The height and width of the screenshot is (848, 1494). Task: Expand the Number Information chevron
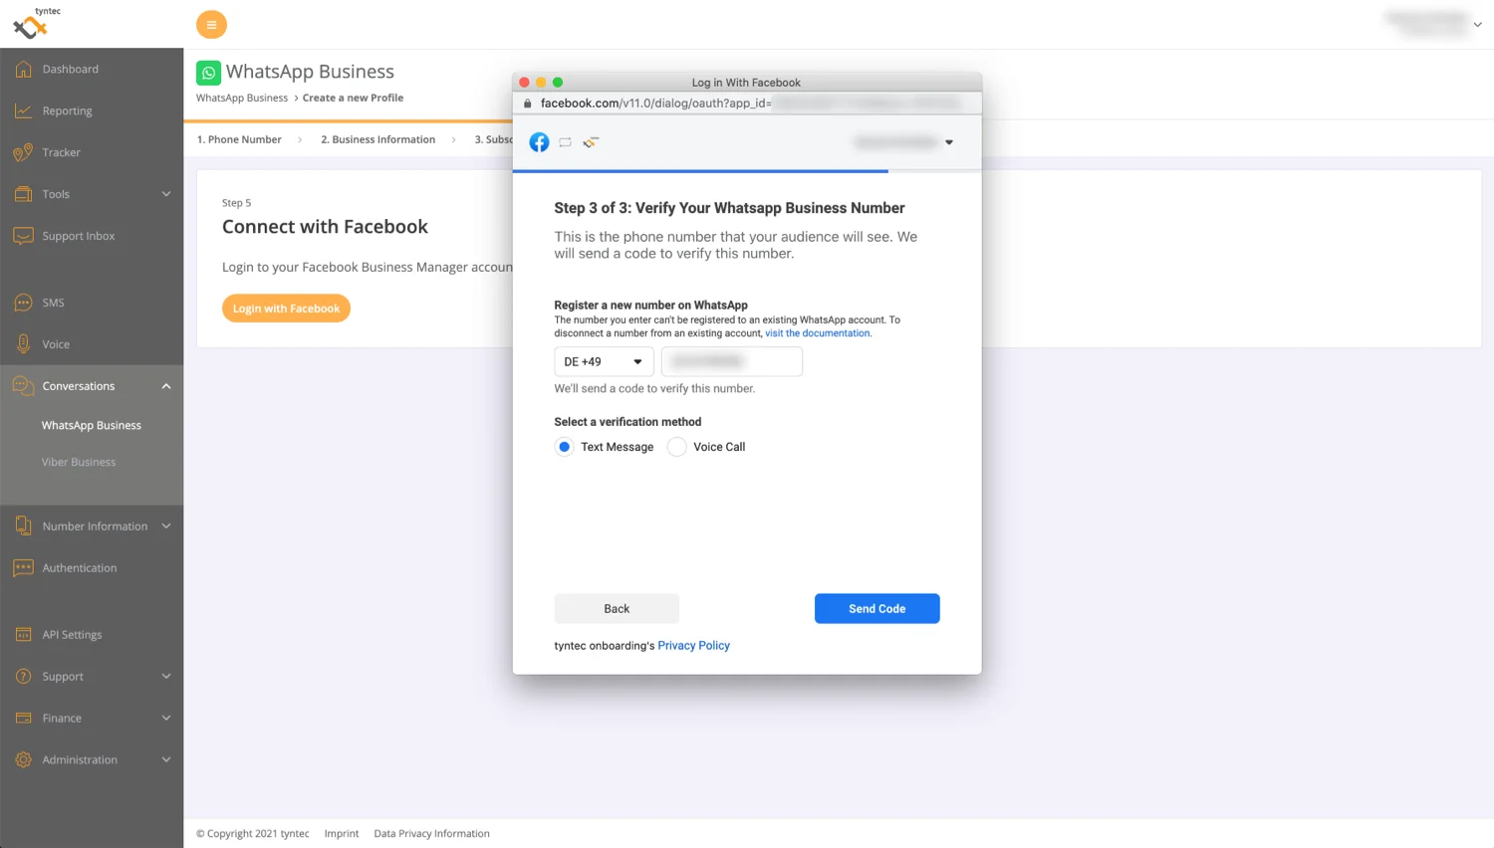(166, 526)
